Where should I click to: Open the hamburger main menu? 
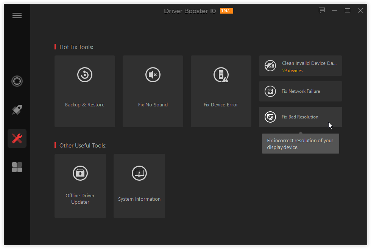17,15
